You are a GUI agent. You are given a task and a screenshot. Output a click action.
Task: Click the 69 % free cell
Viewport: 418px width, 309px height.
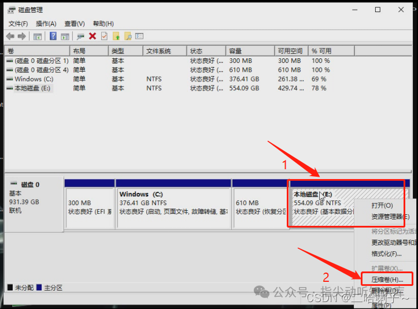pos(319,79)
